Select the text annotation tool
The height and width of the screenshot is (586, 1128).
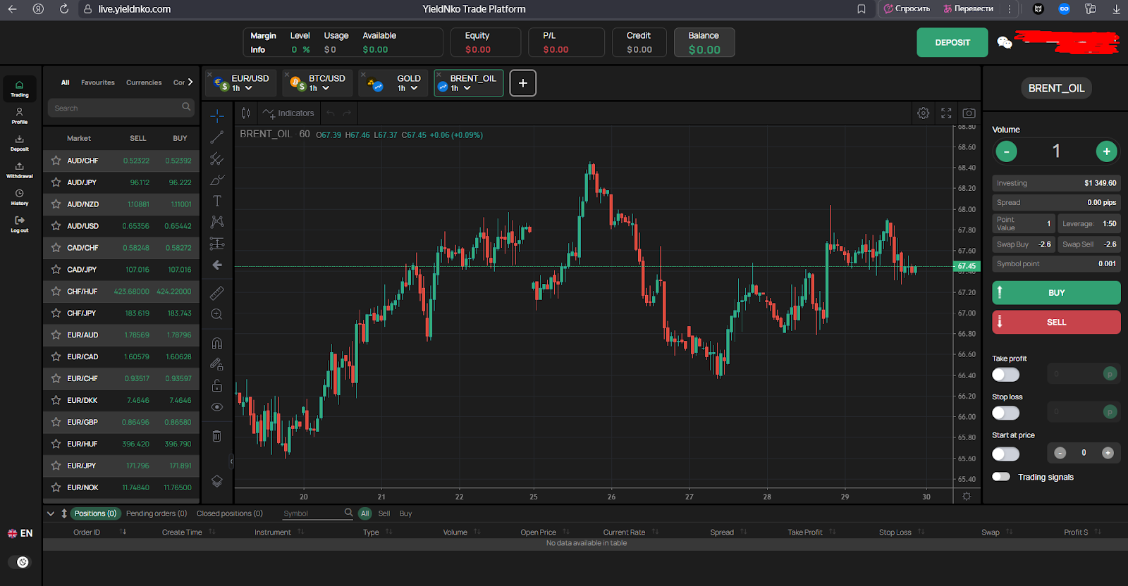pyautogui.click(x=217, y=201)
